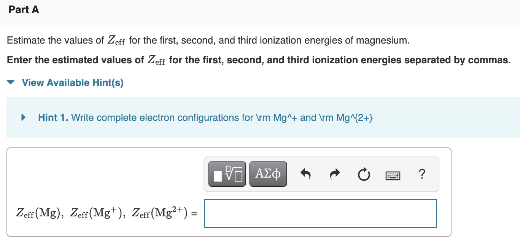Toggle the templates palette button
520x241 pixels.
coord(226,174)
